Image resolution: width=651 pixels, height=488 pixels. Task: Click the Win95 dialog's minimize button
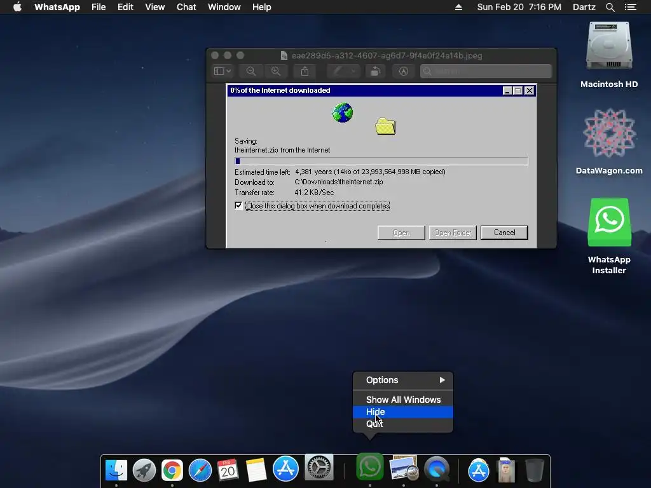tap(507, 90)
